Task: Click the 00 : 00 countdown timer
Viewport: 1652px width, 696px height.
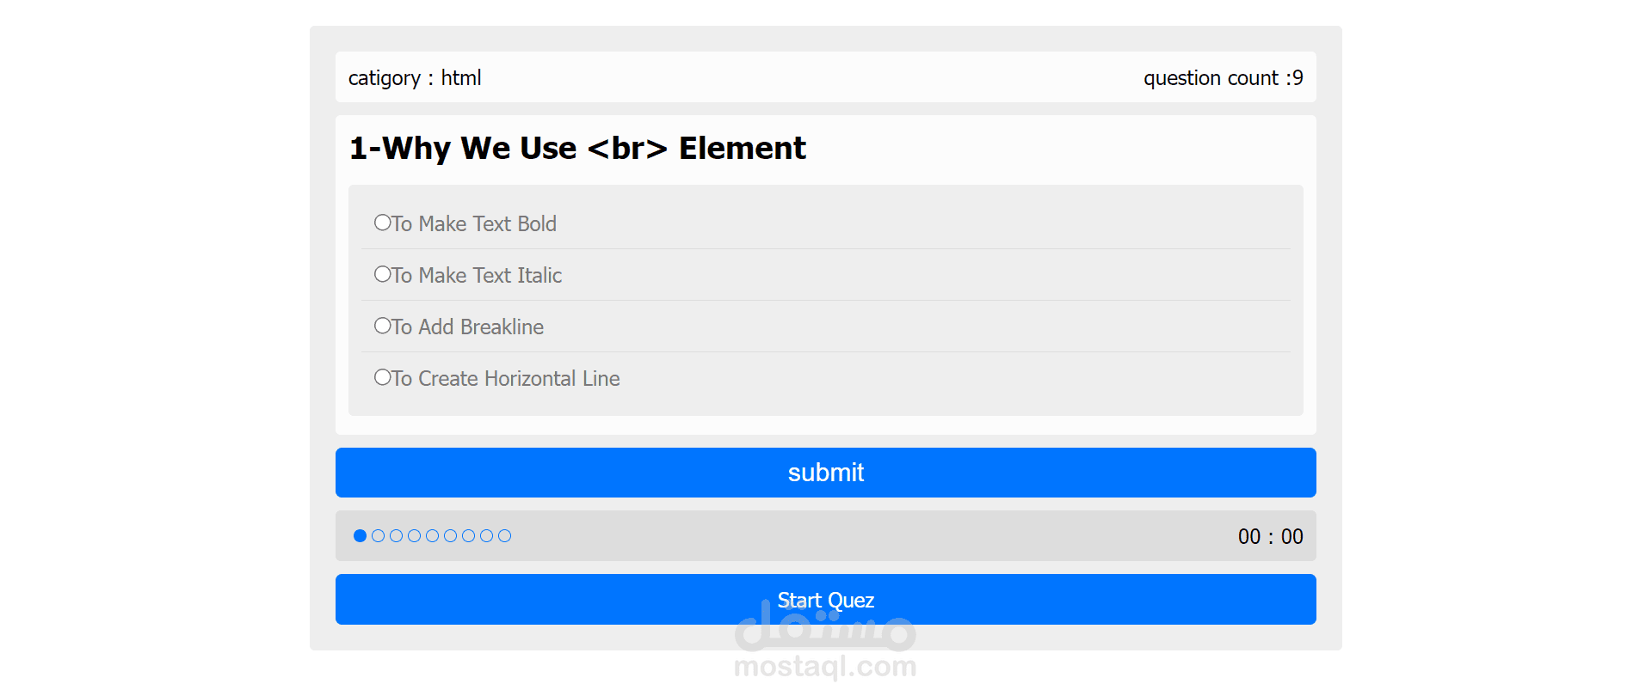Action: (x=1270, y=537)
